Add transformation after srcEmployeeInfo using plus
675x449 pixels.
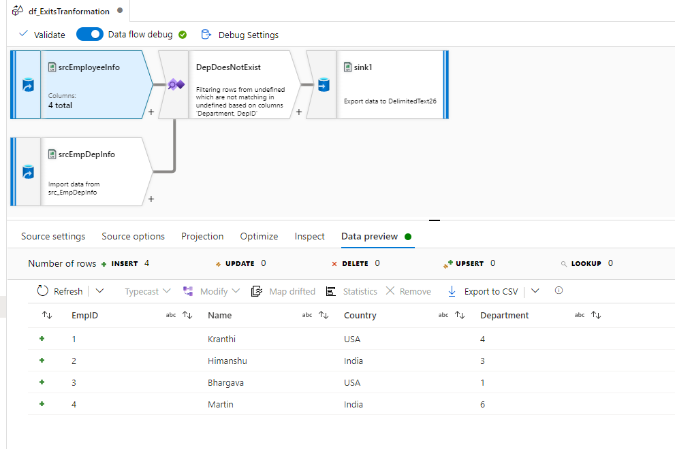[151, 112]
